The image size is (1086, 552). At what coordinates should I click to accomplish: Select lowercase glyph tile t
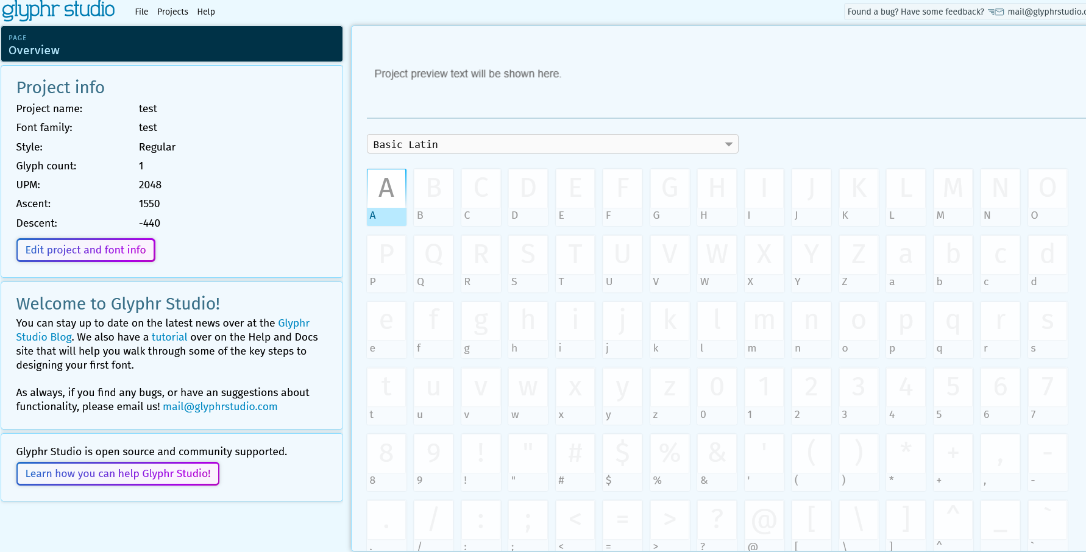[386, 397]
